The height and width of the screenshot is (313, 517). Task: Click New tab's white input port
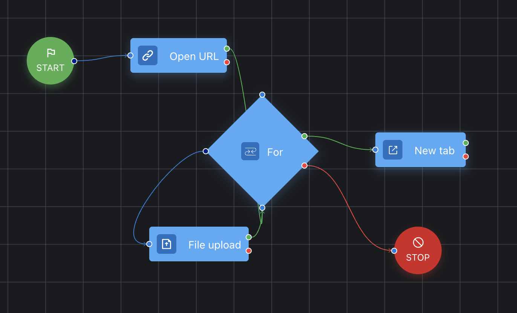click(375, 150)
